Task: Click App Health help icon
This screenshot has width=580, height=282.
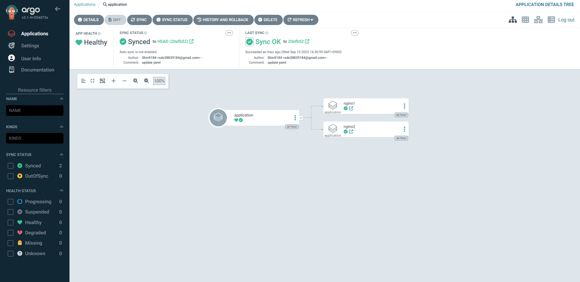Action: [x=99, y=33]
